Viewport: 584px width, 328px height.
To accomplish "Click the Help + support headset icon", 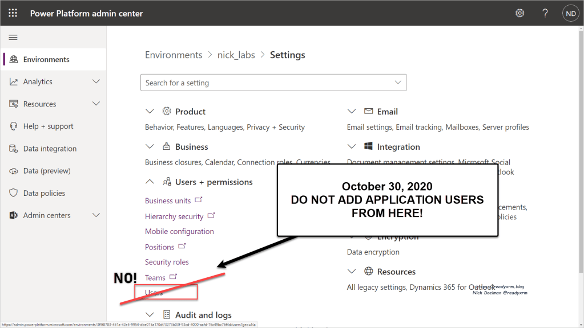I will coord(14,126).
